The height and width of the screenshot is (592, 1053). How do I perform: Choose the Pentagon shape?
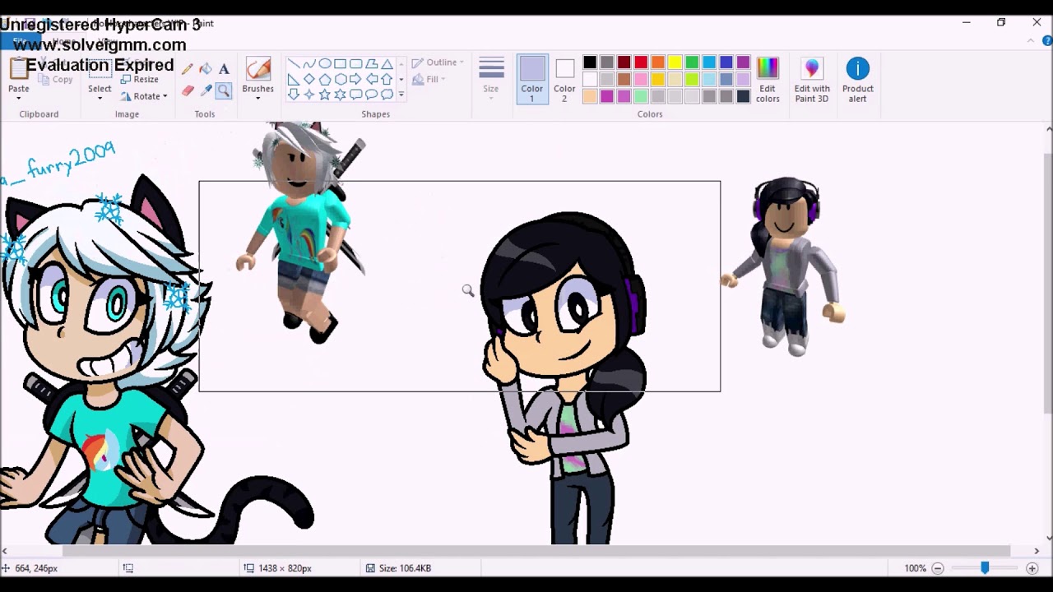[325, 79]
